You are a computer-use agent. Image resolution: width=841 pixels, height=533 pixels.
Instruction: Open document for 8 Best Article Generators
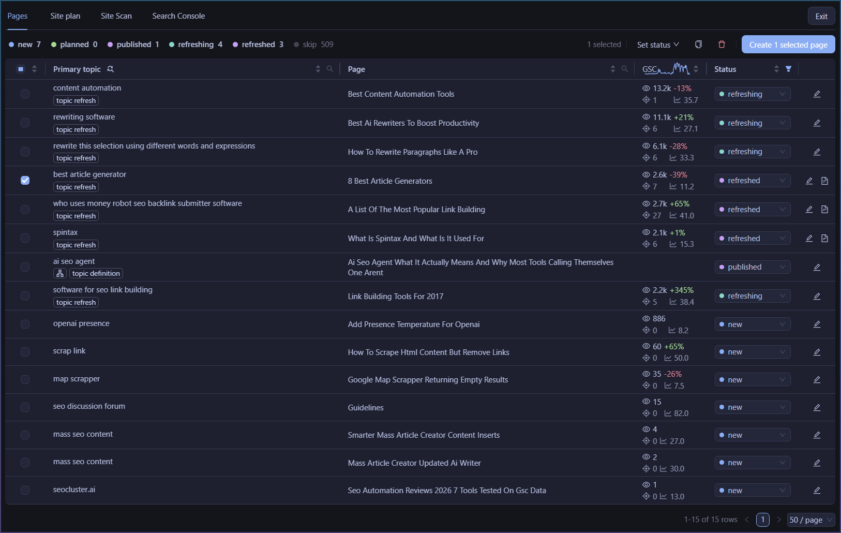tap(825, 181)
